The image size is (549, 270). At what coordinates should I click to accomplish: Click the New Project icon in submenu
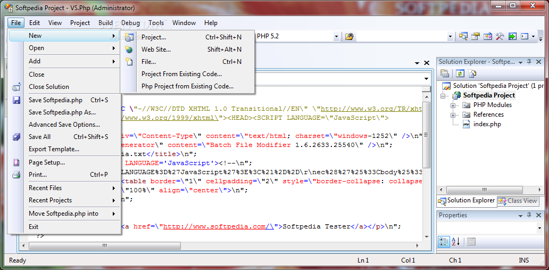[129, 37]
